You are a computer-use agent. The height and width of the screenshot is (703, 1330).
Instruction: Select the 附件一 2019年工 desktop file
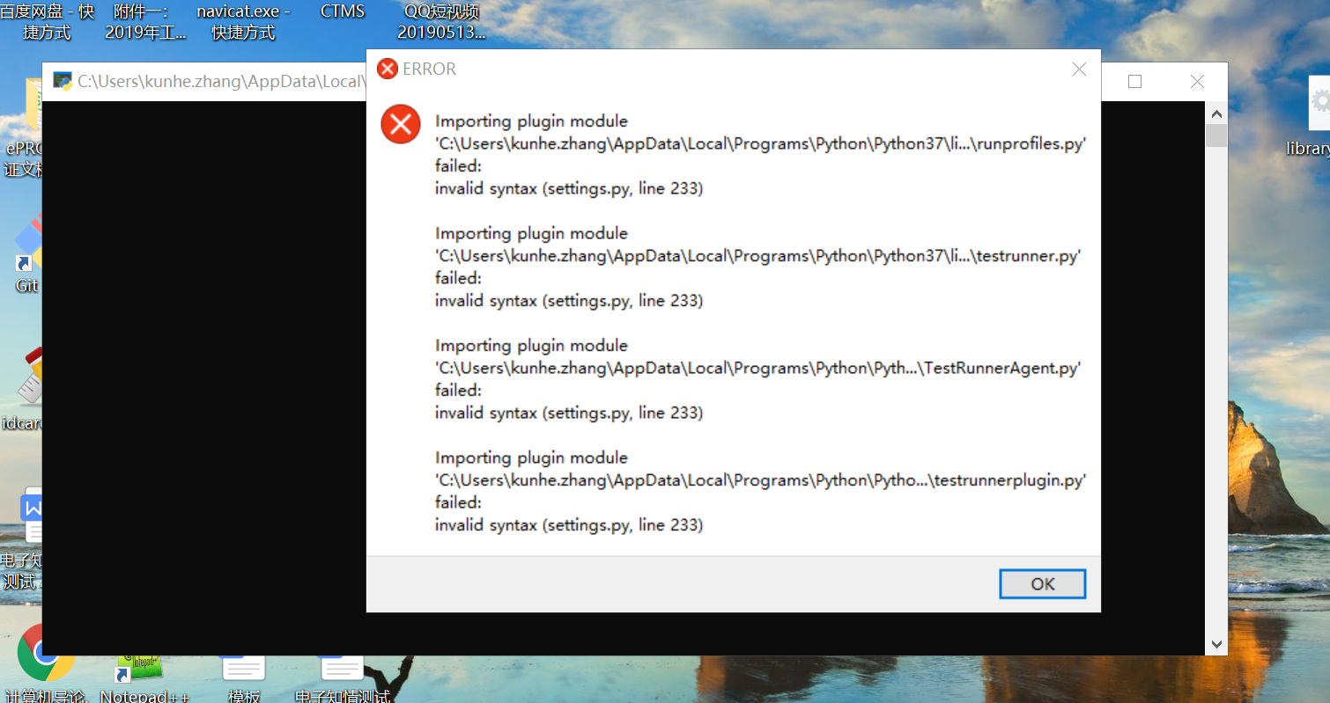click(x=145, y=22)
